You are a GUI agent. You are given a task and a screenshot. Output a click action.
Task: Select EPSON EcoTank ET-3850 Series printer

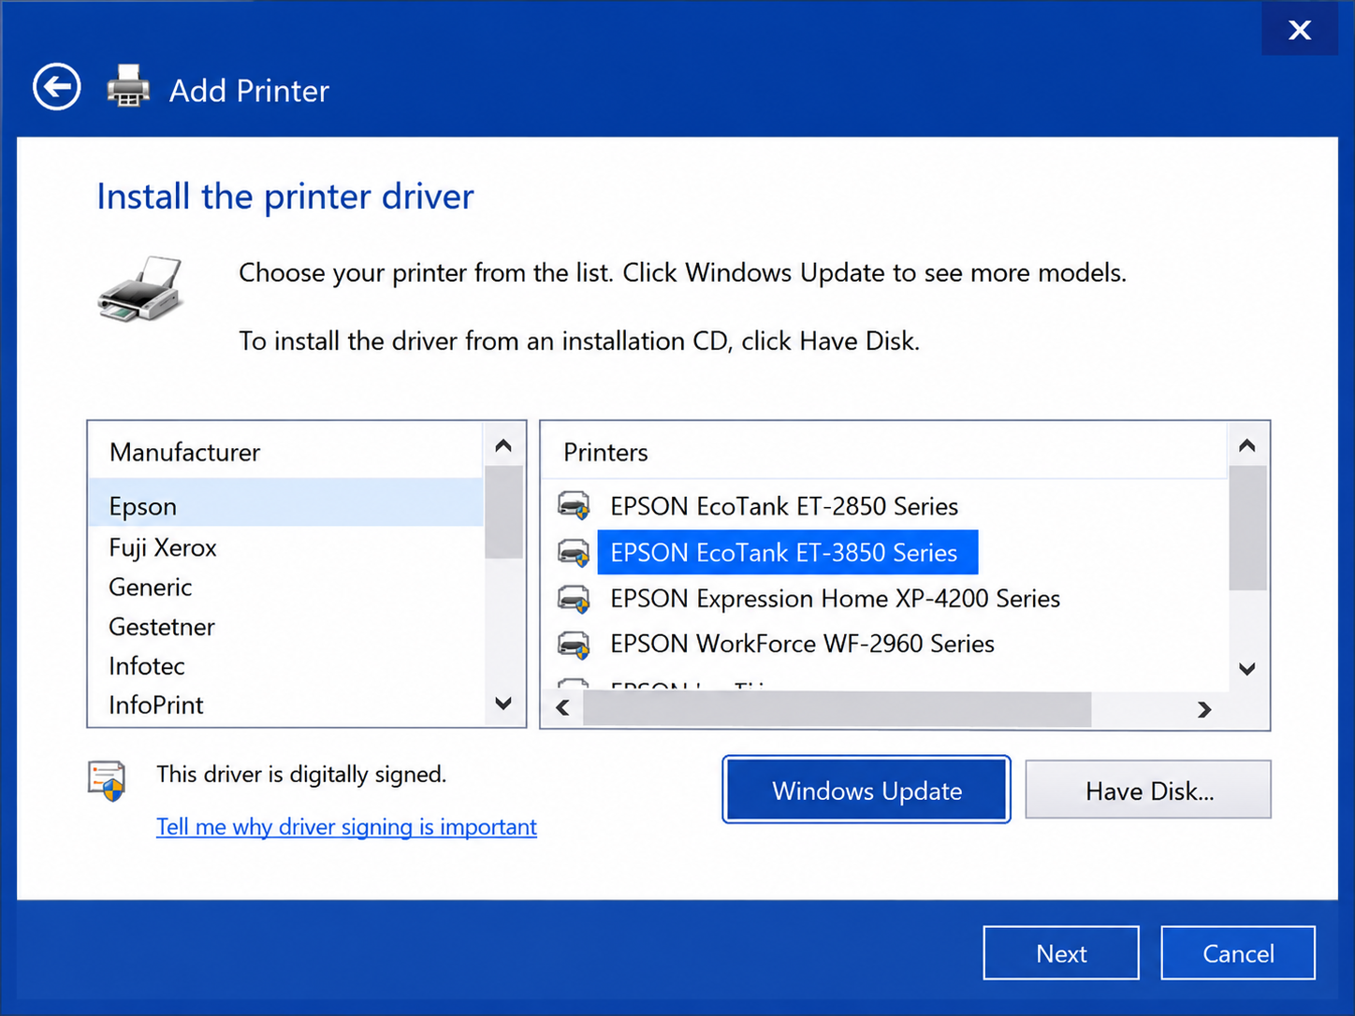tap(787, 553)
